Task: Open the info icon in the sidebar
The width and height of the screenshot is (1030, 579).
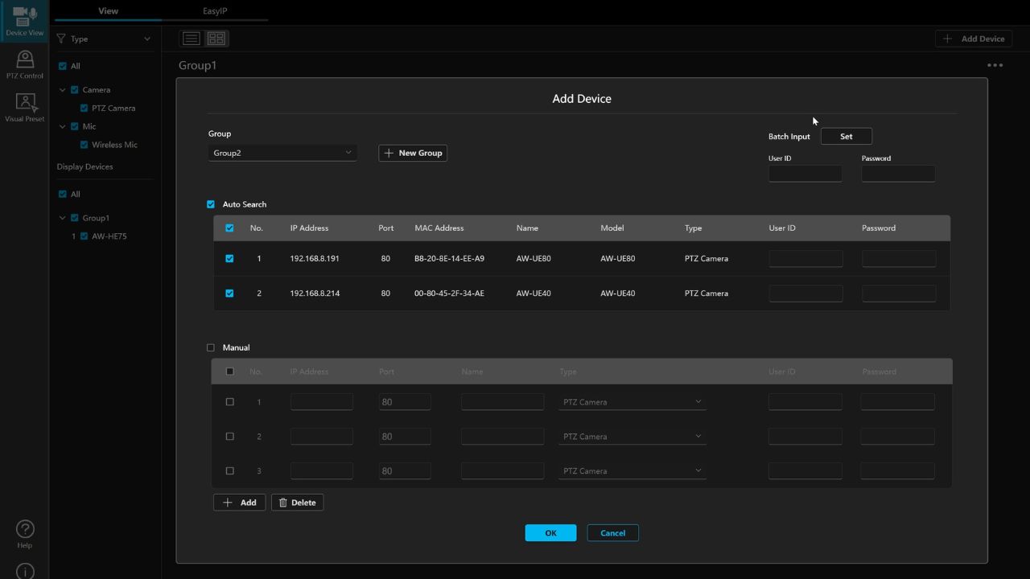Action: coord(25,573)
